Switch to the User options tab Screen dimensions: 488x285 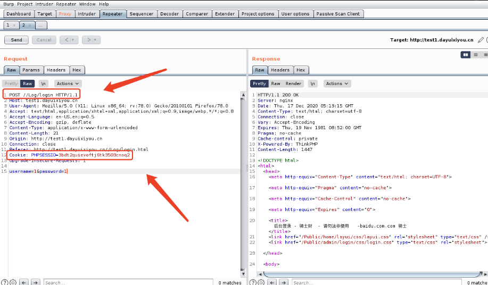pyautogui.click(x=295, y=14)
